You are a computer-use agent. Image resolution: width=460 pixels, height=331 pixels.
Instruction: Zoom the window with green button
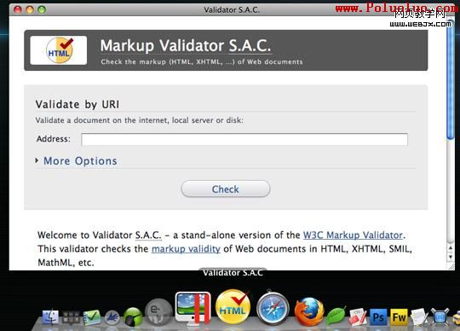tap(42, 9)
